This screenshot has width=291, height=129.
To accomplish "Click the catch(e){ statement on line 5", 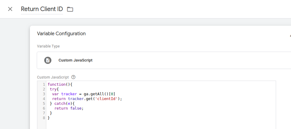I will [x=62, y=104].
